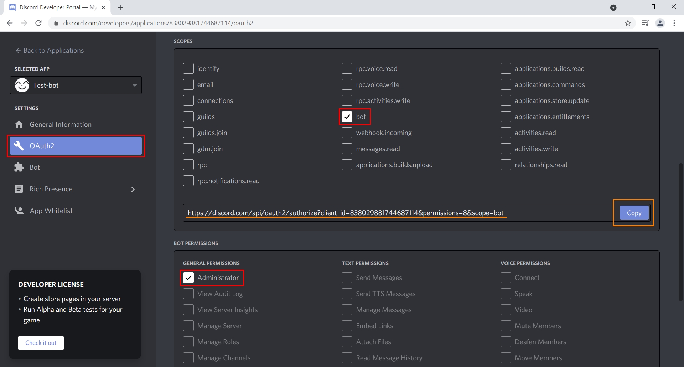
Task: Click the Bot puzzle piece icon
Action: pyautogui.click(x=19, y=167)
